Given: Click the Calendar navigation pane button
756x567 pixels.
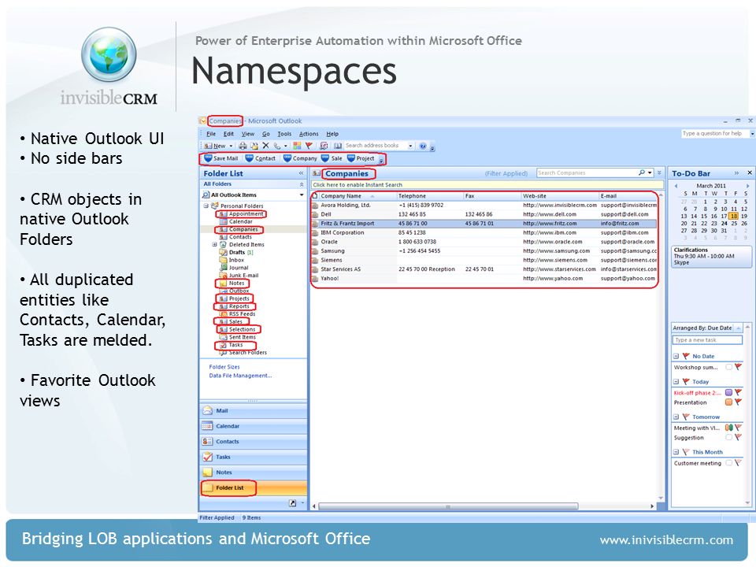Looking at the screenshot, I should point(253,426).
